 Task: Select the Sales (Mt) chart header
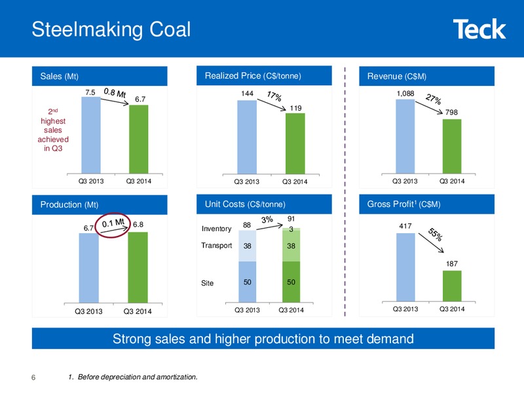[x=100, y=76]
